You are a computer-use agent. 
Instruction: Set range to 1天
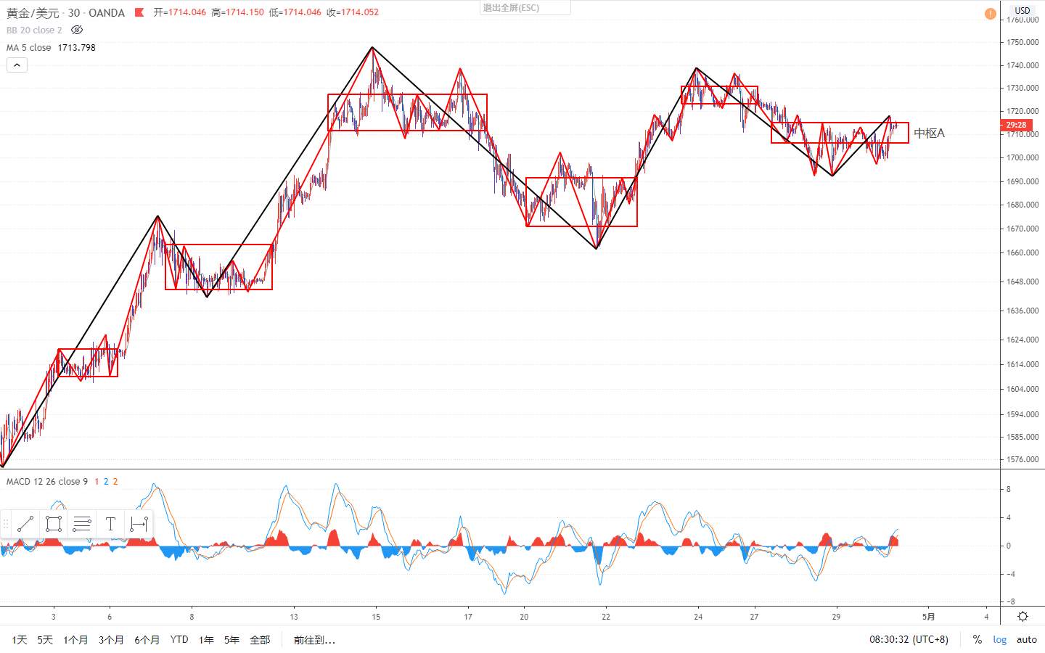pos(19,639)
